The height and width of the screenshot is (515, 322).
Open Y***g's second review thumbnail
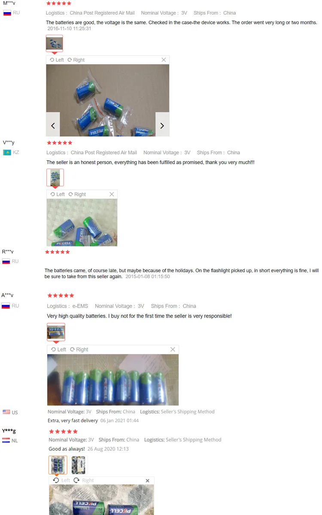point(79,465)
